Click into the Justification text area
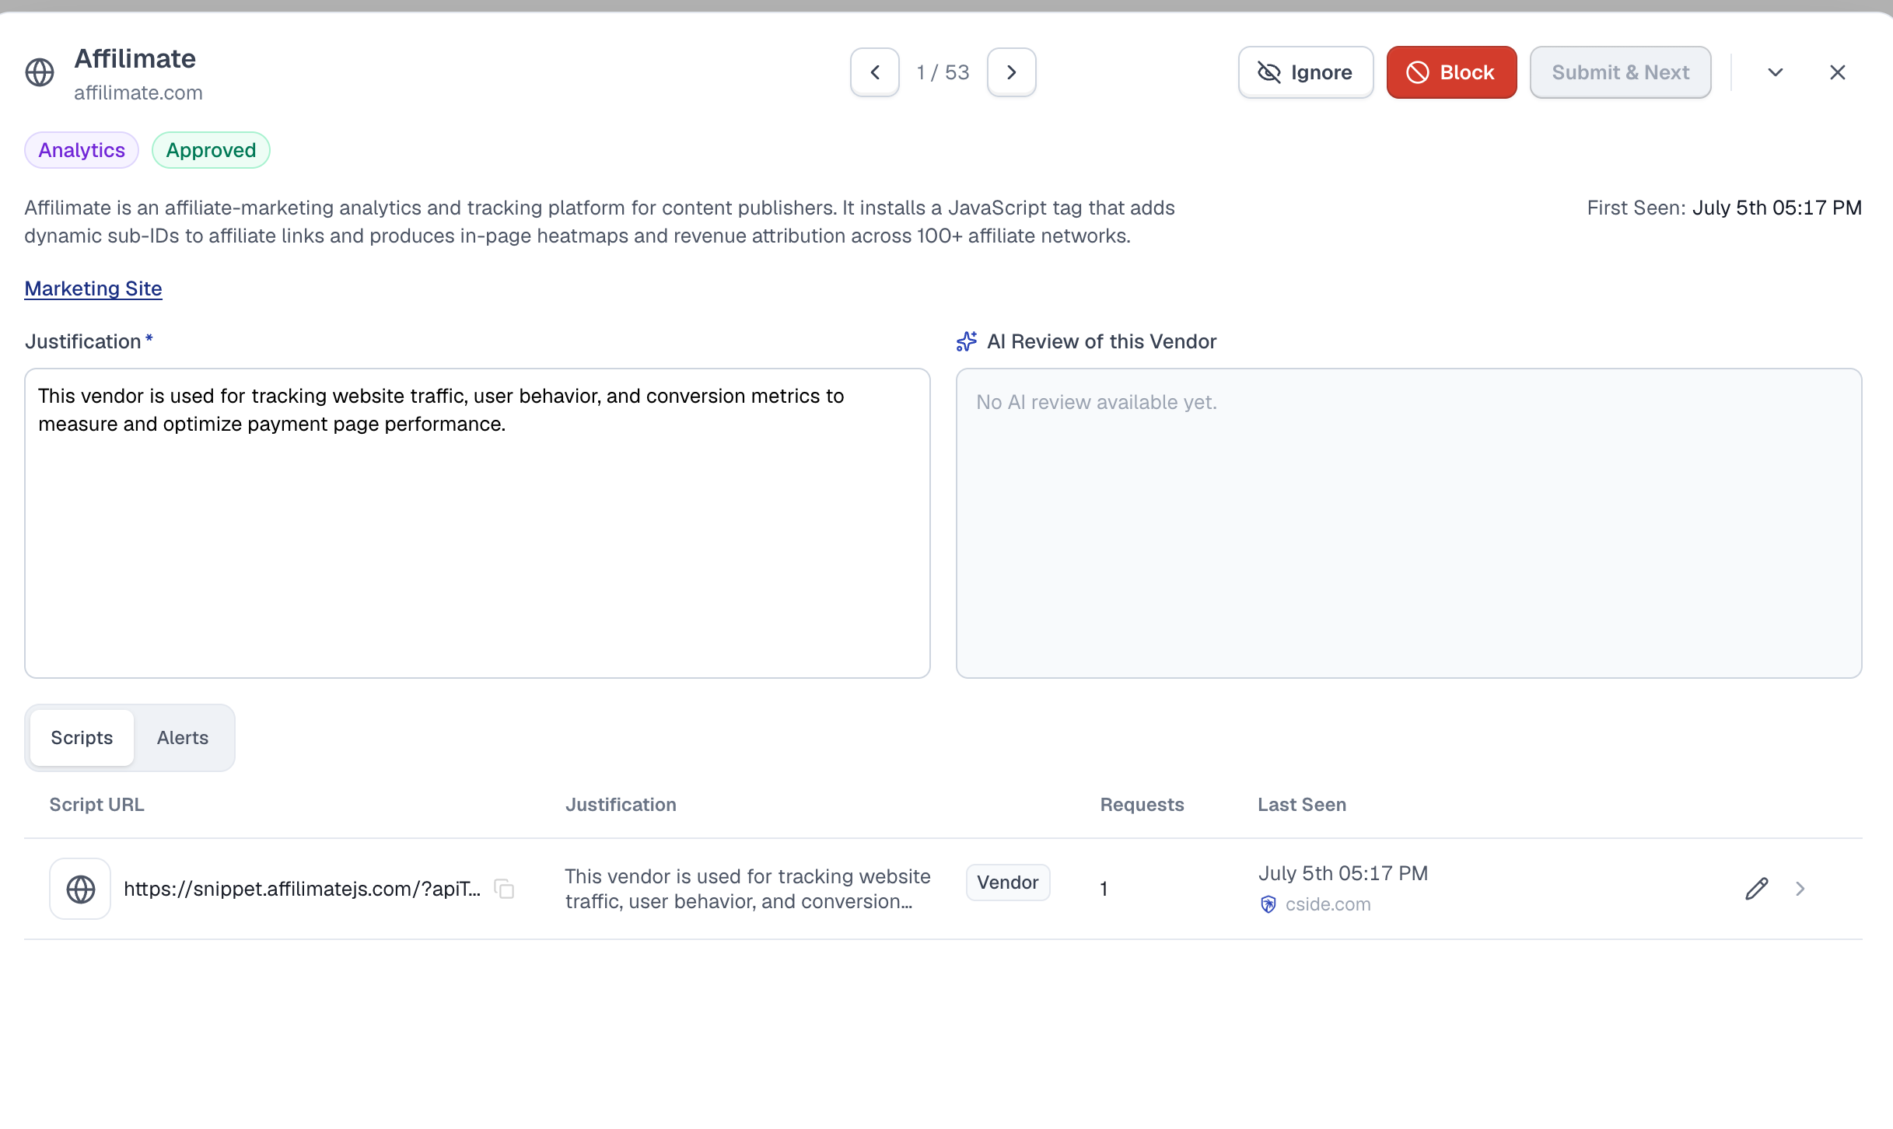Viewport: 1893px width, 1129px height. [478, 523]
